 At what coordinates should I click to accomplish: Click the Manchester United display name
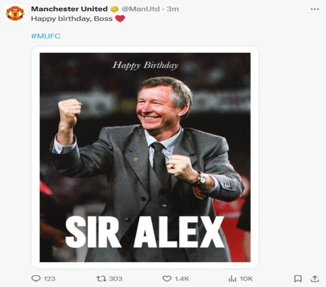[x=69, y=9]
